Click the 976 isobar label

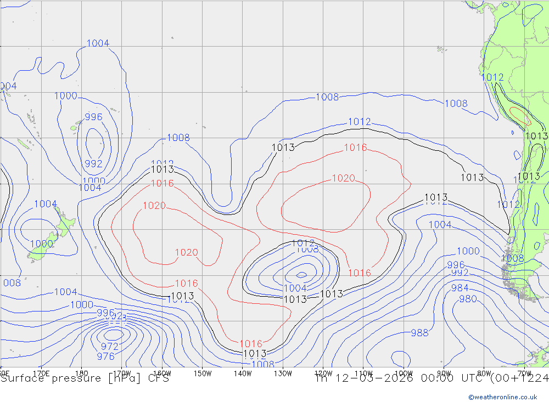tap(105, 356)
